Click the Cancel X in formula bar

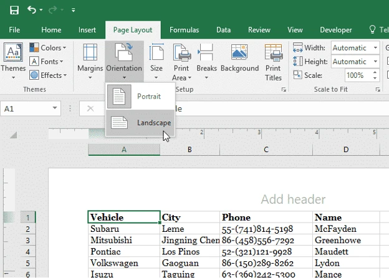[90, 108]
